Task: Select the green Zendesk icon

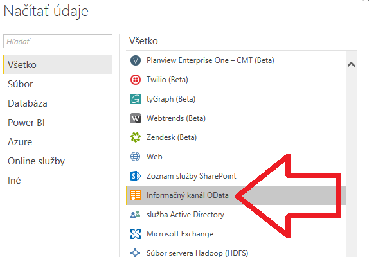Action: click(x=136, y=137)
